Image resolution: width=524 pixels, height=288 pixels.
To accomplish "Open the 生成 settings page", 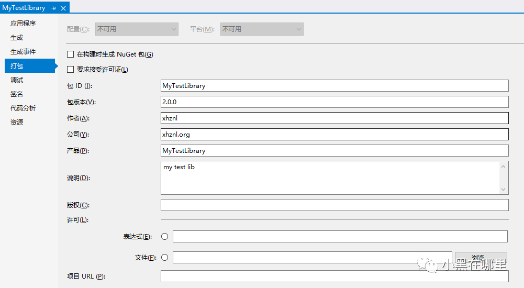I will coord(17,37).
